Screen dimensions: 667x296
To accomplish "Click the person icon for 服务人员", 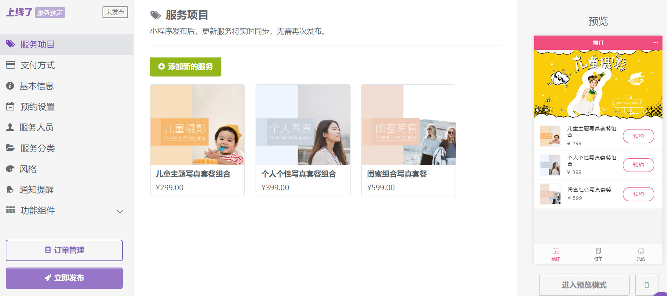I will click(10, 127).
